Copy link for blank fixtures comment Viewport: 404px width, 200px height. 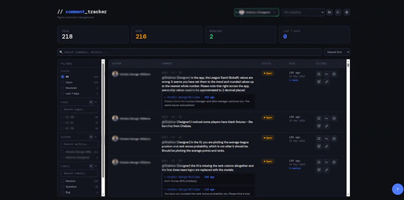[326, 126]
